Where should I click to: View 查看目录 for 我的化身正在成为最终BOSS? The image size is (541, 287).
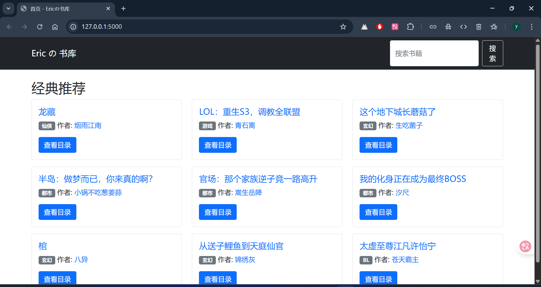point(378,212)
